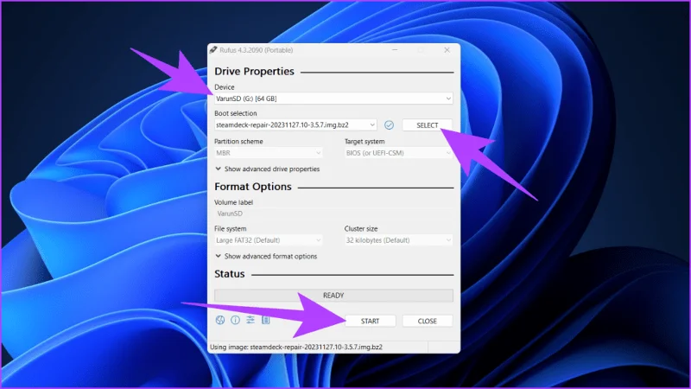Click the Using image status bar text
Screen dimensions: 691x389
coord(296,348)
